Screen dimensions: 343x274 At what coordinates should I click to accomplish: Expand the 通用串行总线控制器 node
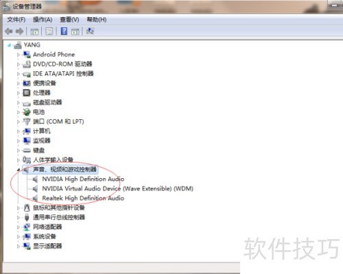click(x=19, y=218)
